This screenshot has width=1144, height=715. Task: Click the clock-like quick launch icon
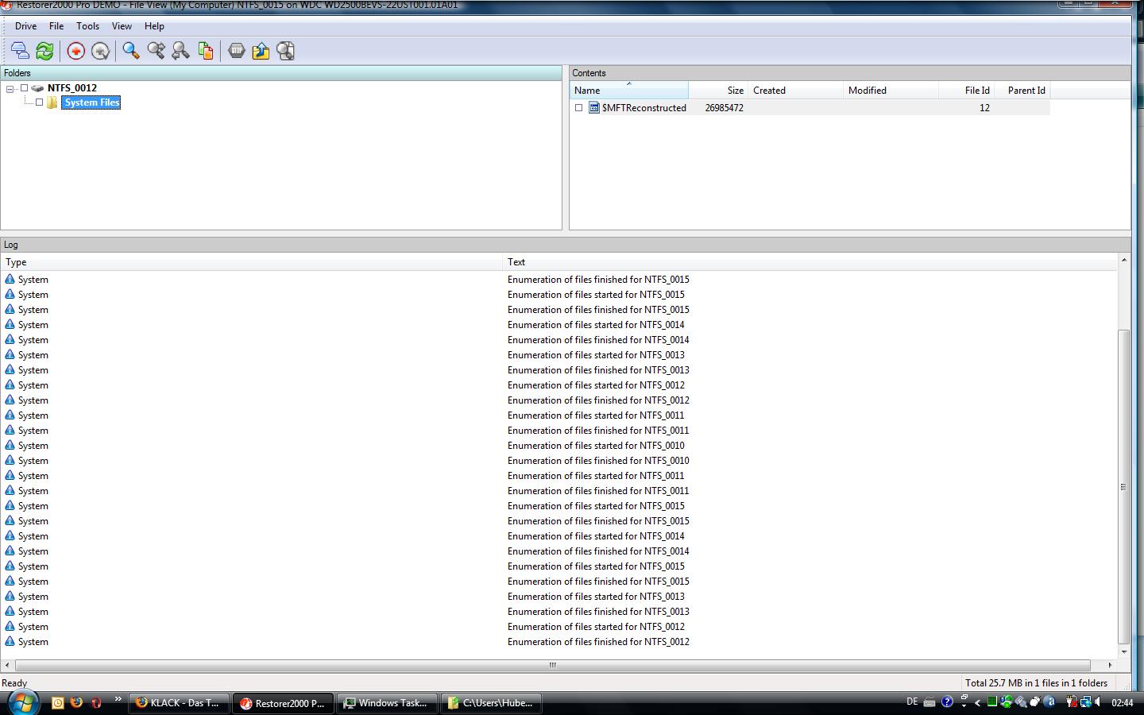coord(57,702)
